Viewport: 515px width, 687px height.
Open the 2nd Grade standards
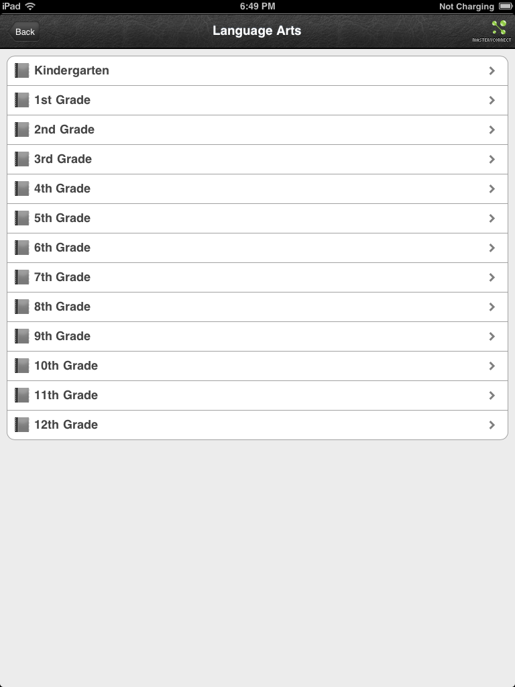pyautogui.click(x=64, y=129)
